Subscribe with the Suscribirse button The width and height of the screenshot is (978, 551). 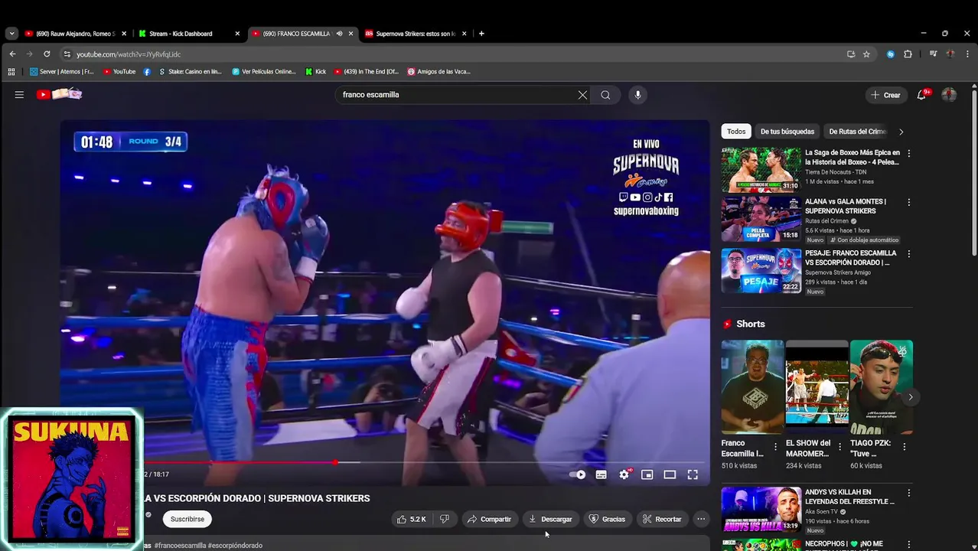[x=187, y=519]
